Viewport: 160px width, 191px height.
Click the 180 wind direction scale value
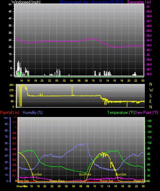(11, 96)
